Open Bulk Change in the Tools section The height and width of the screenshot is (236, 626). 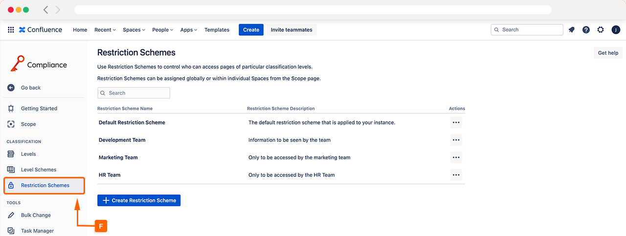[36, 215]
